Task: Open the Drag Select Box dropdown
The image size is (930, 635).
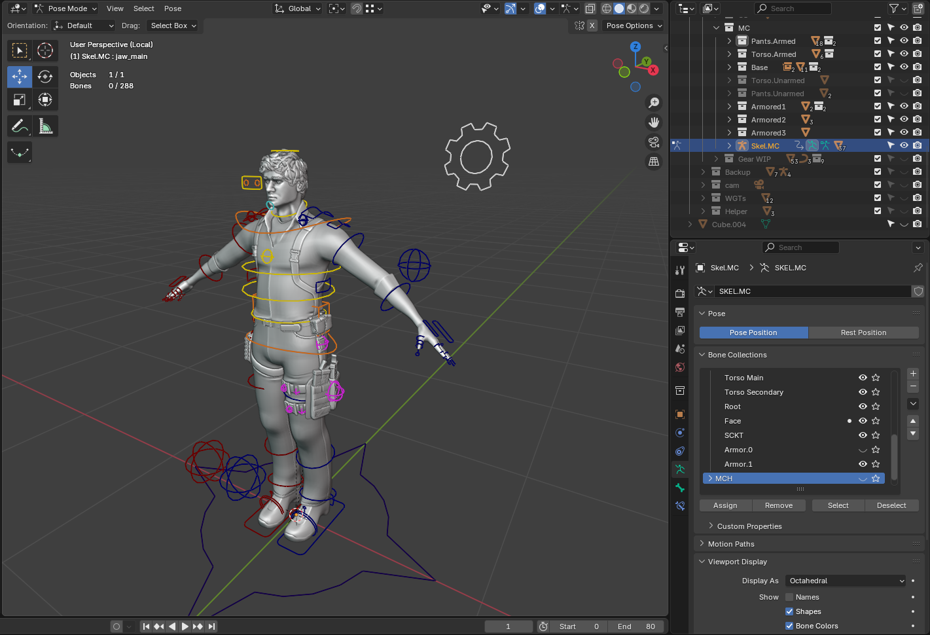Action: coord(173,26)
